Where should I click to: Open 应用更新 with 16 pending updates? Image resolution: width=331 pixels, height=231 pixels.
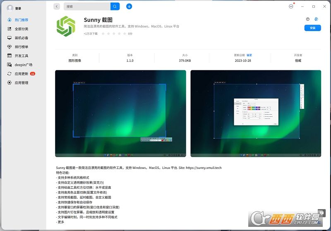21,74
